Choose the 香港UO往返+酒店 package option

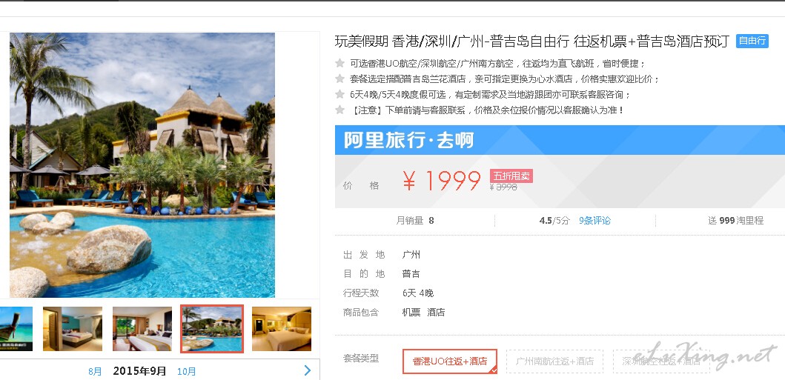(450, 361)
